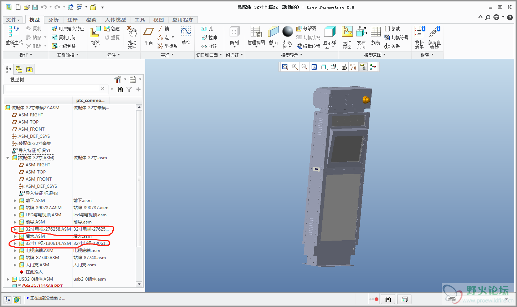Expand the 站牌-390737.ASM node
Viewport: 517px width, 307px height.
coord(15,208)
